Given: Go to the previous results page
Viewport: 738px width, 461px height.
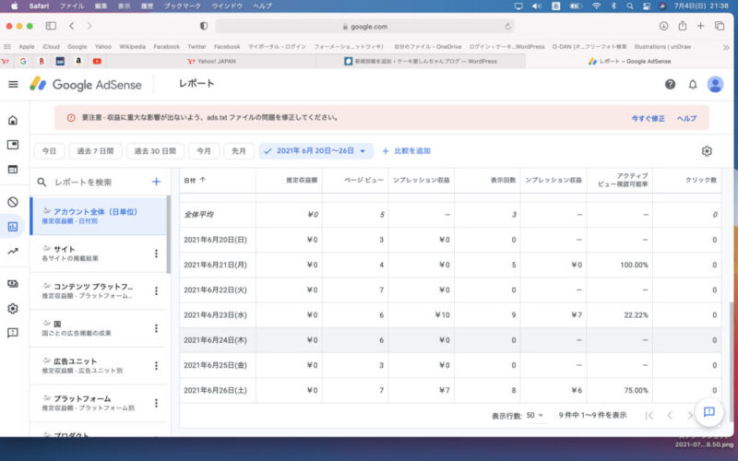Looking at the screenshot, I should 670,416.
